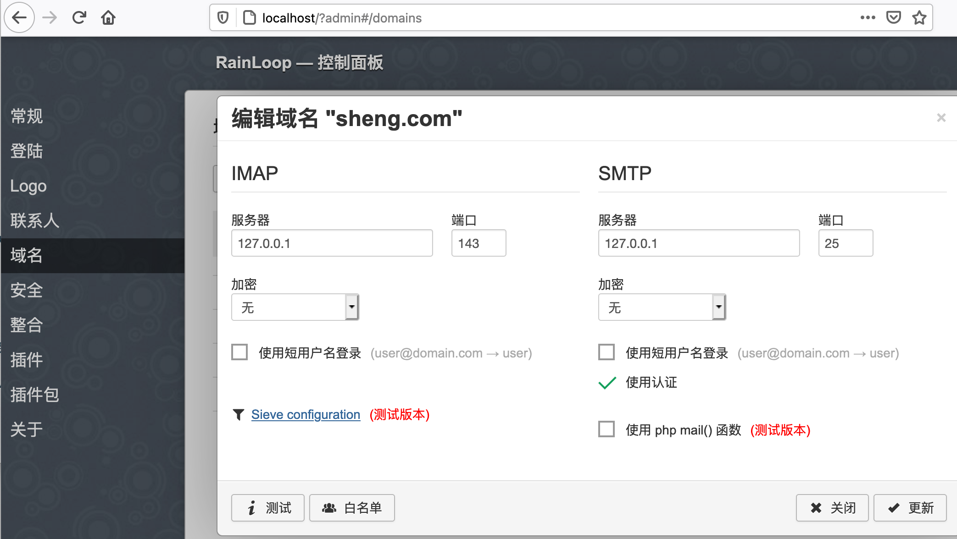Click the people icon on 白名单 button

point(329,507)
